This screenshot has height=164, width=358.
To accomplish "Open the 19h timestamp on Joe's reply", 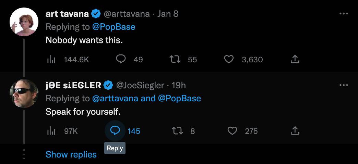I will 178,85.
